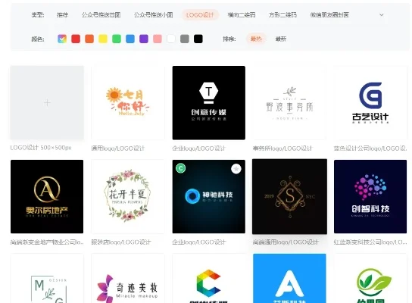Select the 推荐 type filter

(x=63, y=15)
